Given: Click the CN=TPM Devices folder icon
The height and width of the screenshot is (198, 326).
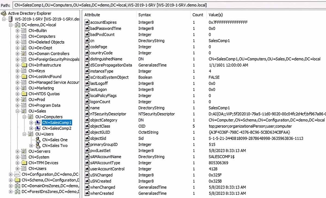Looking at the screenshot, I should (24, 163).
